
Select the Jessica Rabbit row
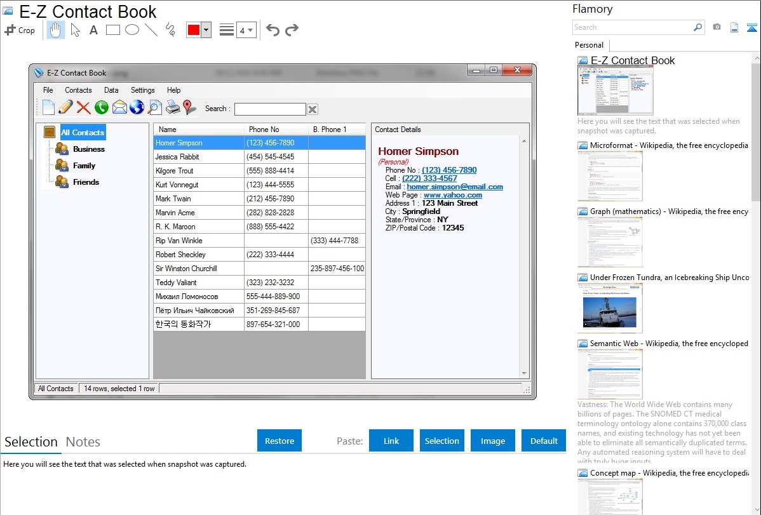[x=260, y=157]
